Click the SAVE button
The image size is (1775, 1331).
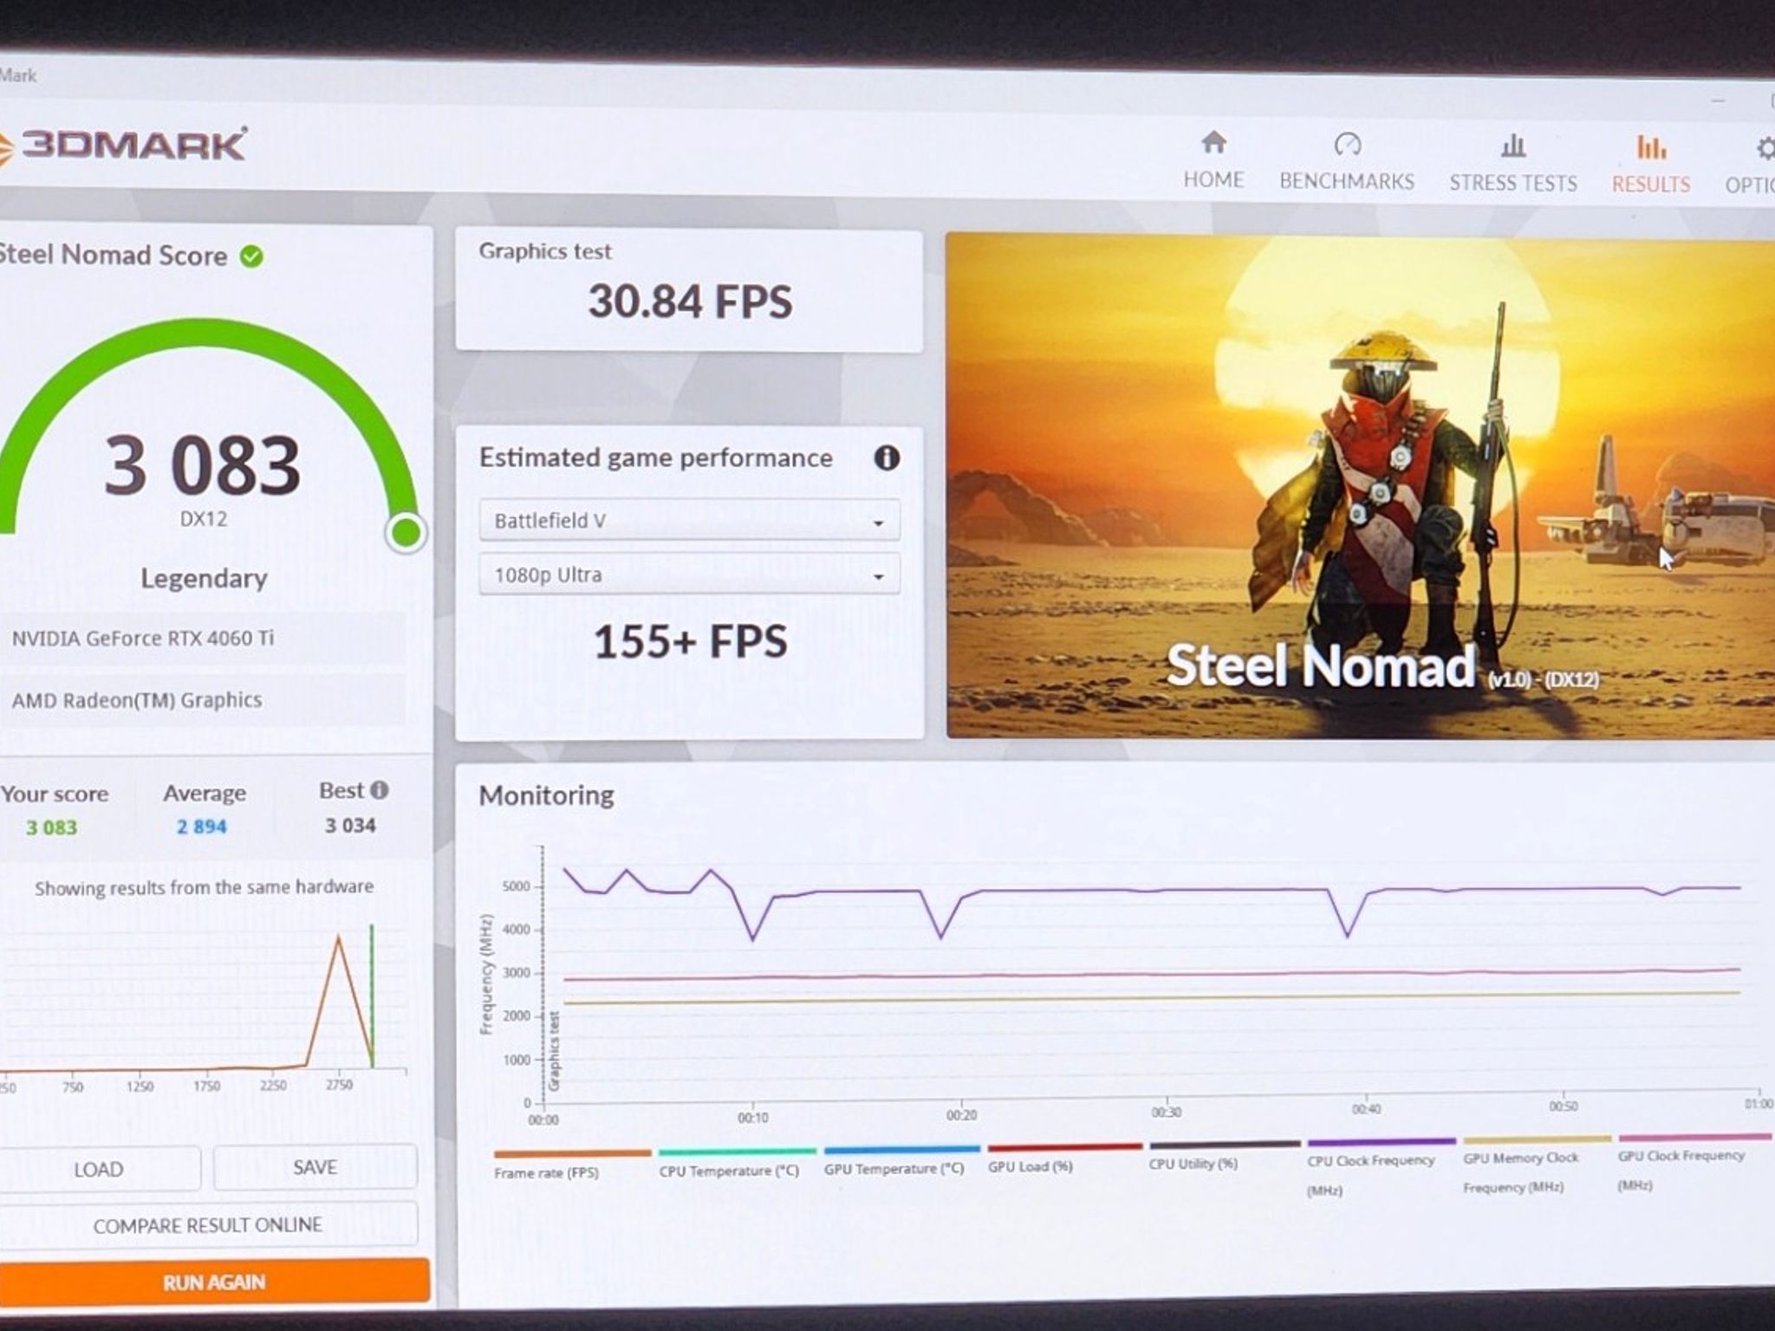tap(315, 1167)
